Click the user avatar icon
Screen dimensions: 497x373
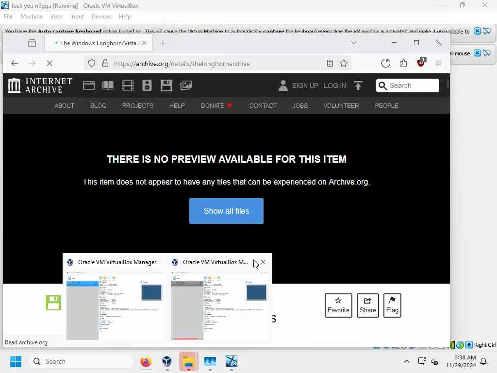[x=283, y=85]
